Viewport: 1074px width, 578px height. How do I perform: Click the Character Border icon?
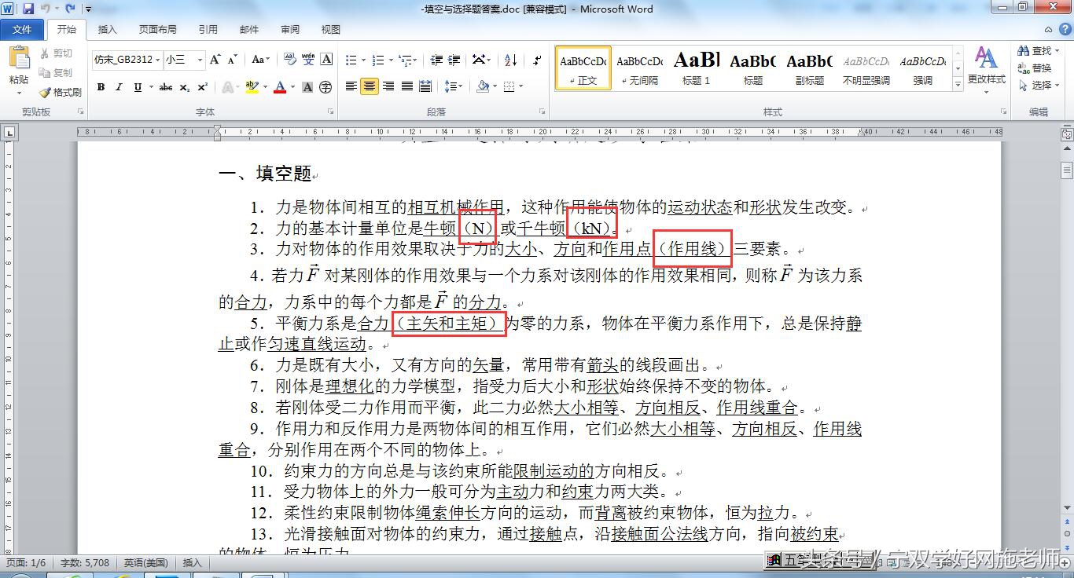coord(326,60)
